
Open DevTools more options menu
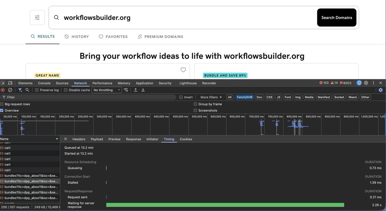coord(373,83)
